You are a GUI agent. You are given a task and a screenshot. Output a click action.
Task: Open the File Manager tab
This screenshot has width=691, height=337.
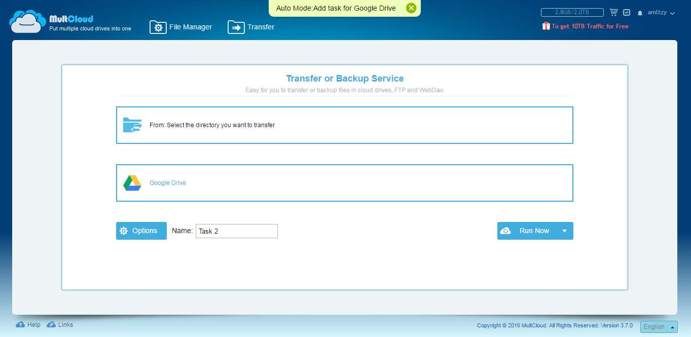[x=181, y=27]
